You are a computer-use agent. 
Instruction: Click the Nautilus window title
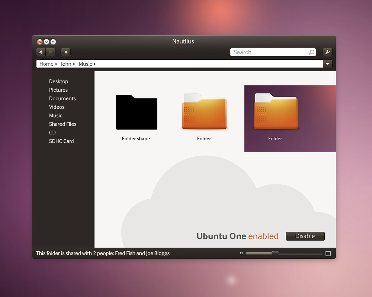pyautogui.click(x=183, y=42)
